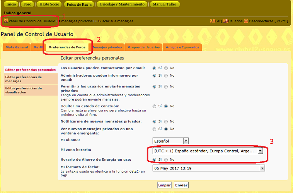Go to Amigos e Ignorados tab
293x193 pixels.
pyautogui.click(x=182, y=47)
